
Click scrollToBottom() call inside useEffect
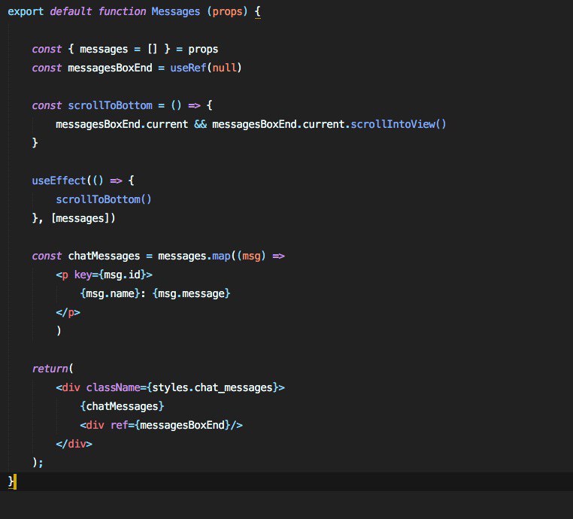click(x=104, y=199)
